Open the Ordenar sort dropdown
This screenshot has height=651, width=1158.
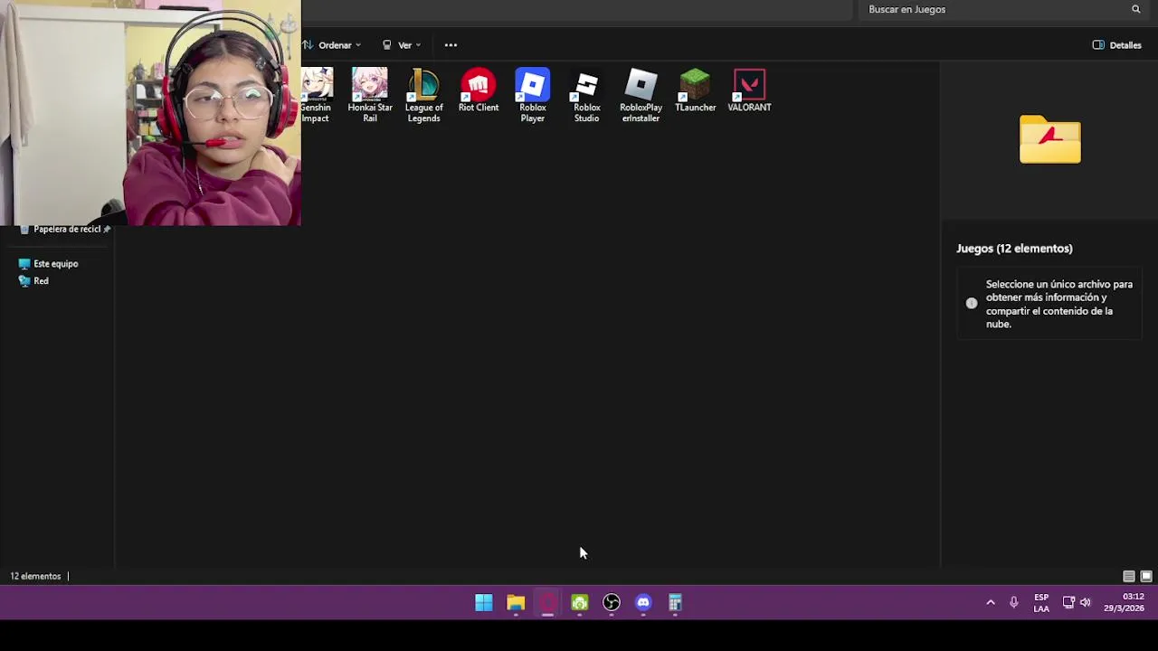(332, 45)
